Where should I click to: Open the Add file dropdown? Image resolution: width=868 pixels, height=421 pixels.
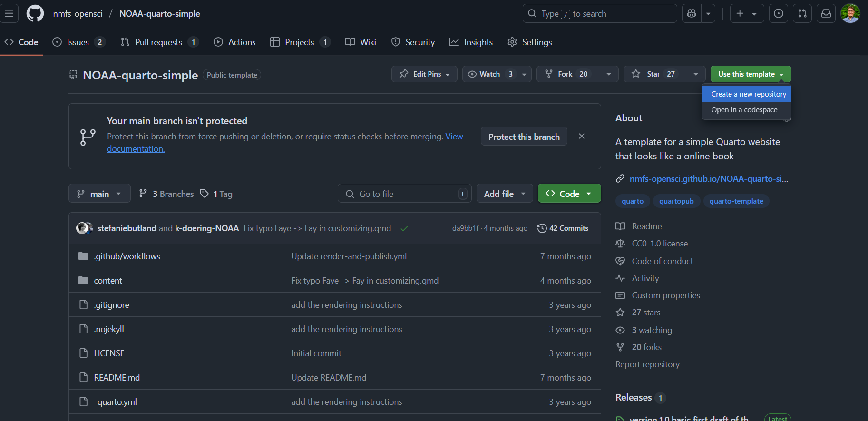pos(505,194)
